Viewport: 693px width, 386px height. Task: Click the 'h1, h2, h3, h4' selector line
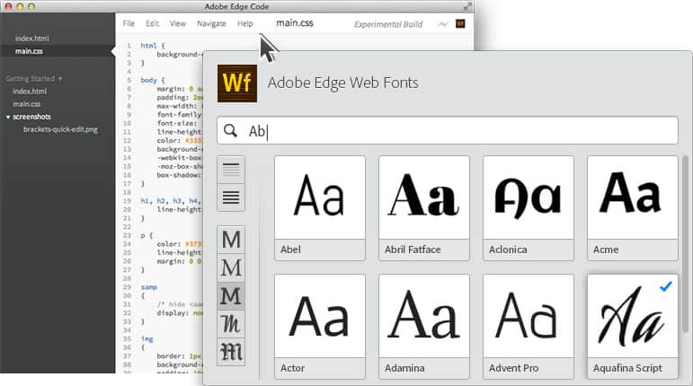pyautogui.click(x=171, y=201)
